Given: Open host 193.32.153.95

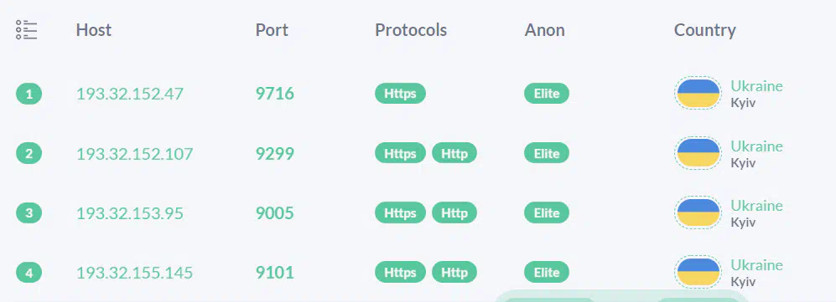Looking at the screenshot, I should point(130,213).
